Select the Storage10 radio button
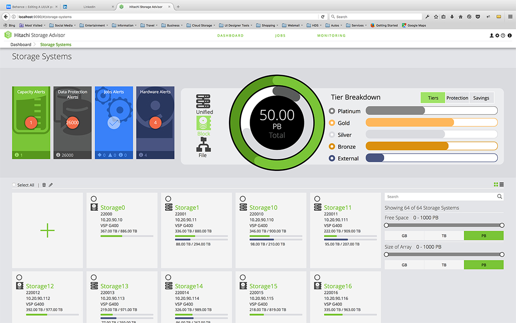The height and width of the screenshot is (323, 516). 243,199
